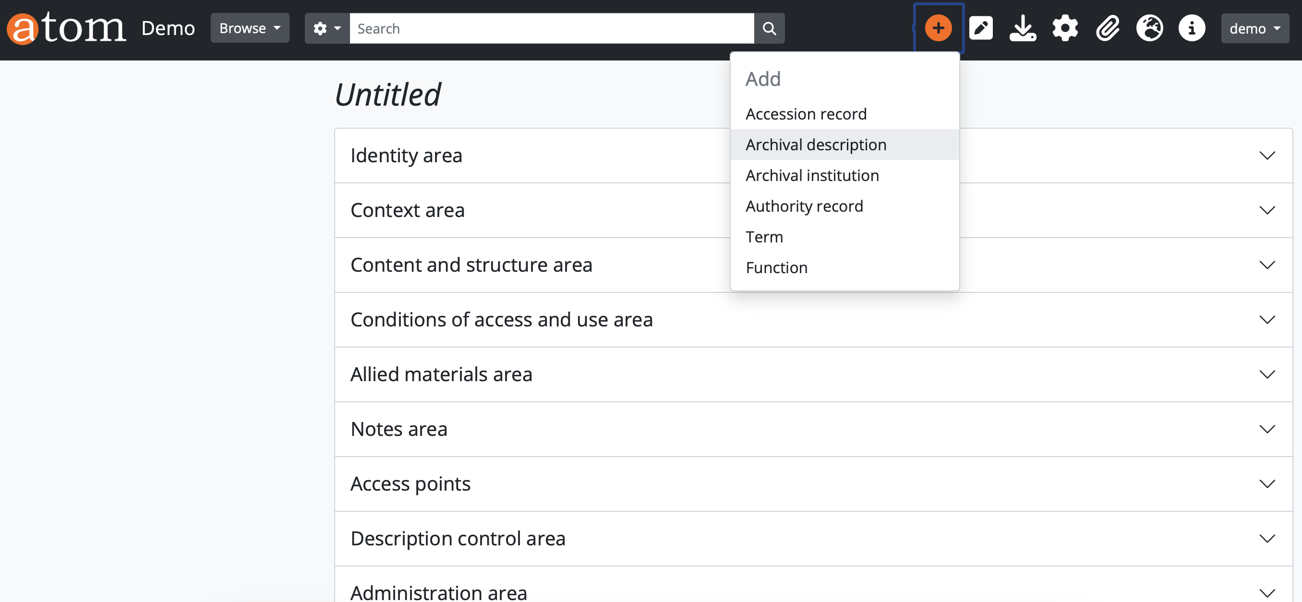The width and height of the screenshot is (1302, 602).
Task: Click the orange Add plus icon
Action: pyautogui.click(x=938, y=28)
